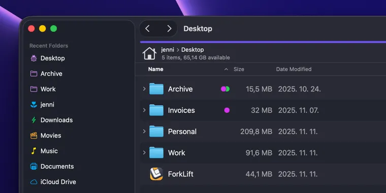Open Downloads in the sidebar
Screen dimensions: 386x193
pos(56,120)
